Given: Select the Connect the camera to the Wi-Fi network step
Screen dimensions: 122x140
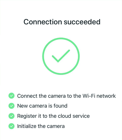Looking at the screenshot, I should [66, 96].
